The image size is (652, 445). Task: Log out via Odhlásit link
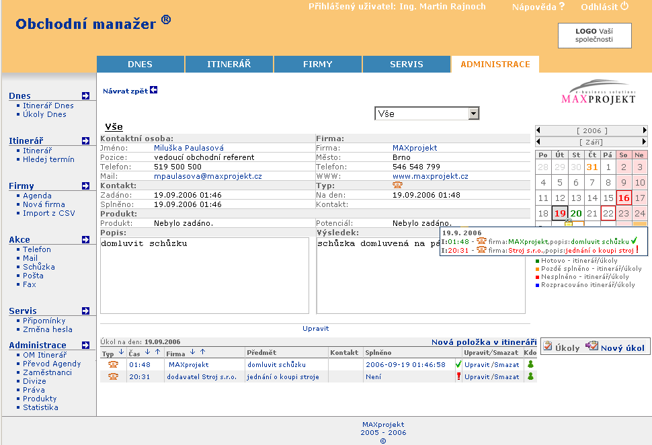pos(599,7)
